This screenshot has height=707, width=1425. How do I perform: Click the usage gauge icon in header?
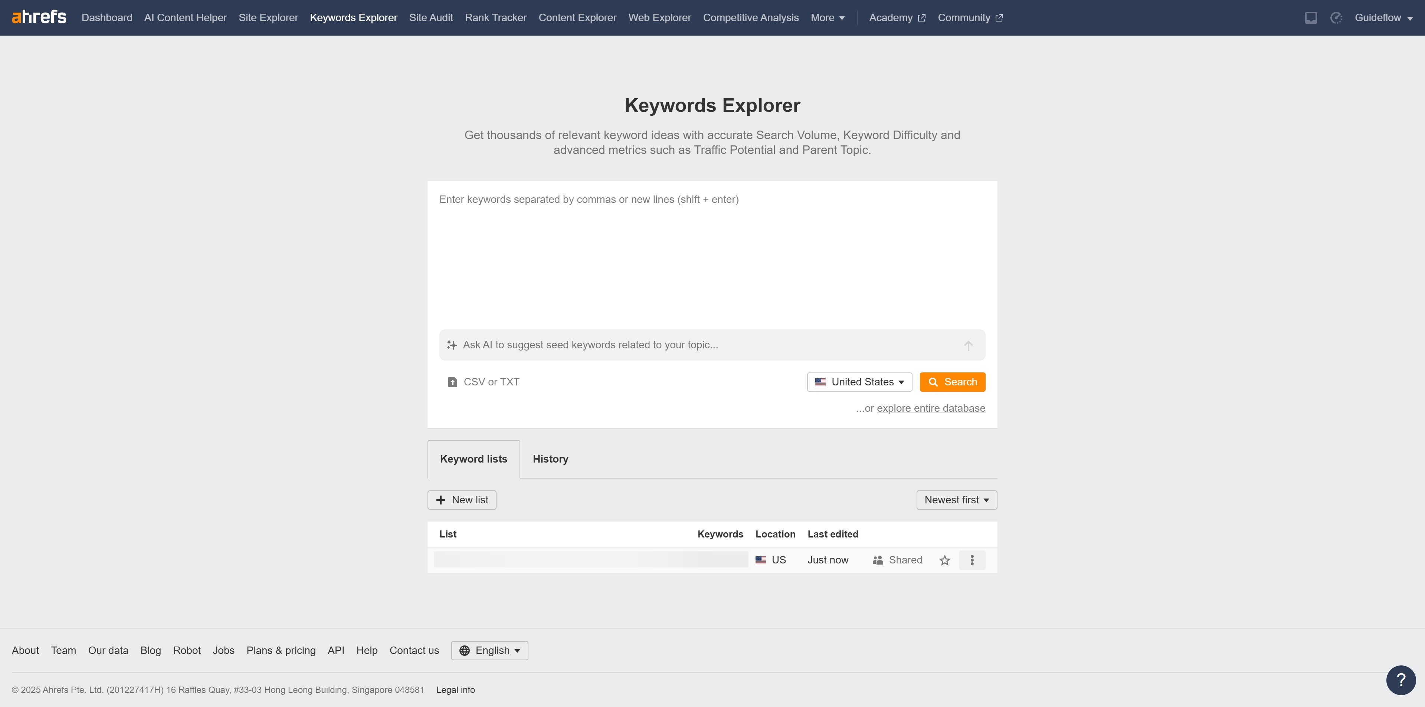(1336, 18)
